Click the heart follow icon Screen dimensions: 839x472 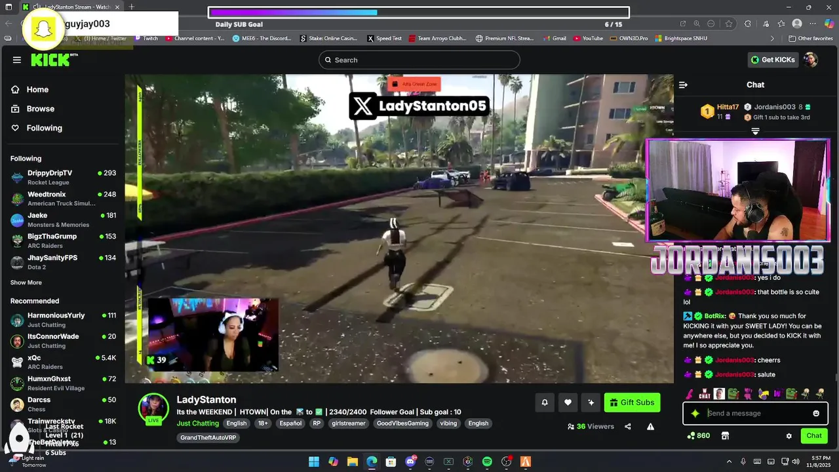pos(568,403)
